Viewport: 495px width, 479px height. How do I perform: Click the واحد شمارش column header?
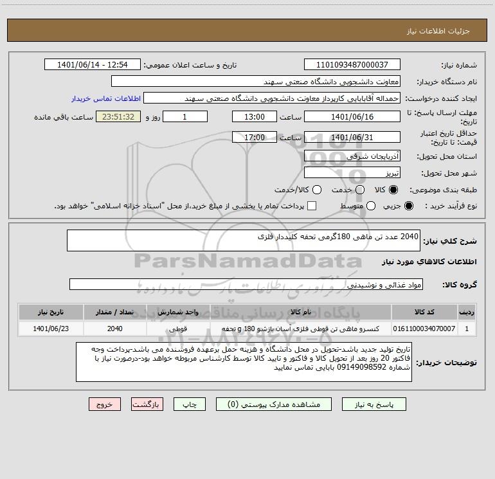click(178, 312)
